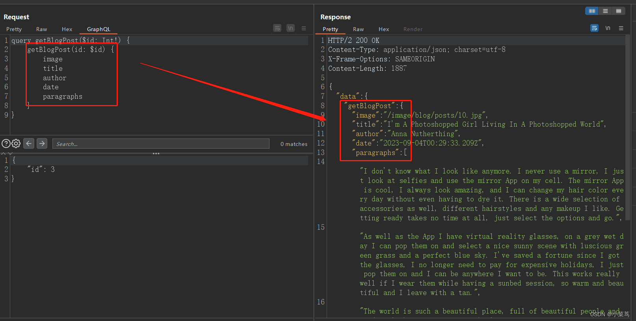Viewport: 636px width, 321px height.
Task: Switch to Raw tab in Response panel
Action: (358, 29)
